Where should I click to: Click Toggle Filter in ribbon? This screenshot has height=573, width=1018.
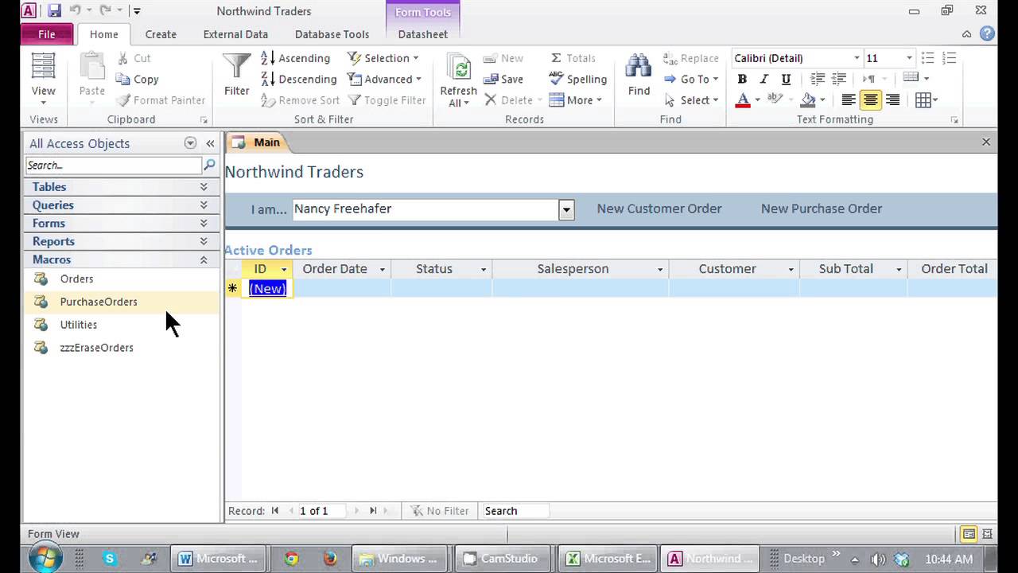387,100
